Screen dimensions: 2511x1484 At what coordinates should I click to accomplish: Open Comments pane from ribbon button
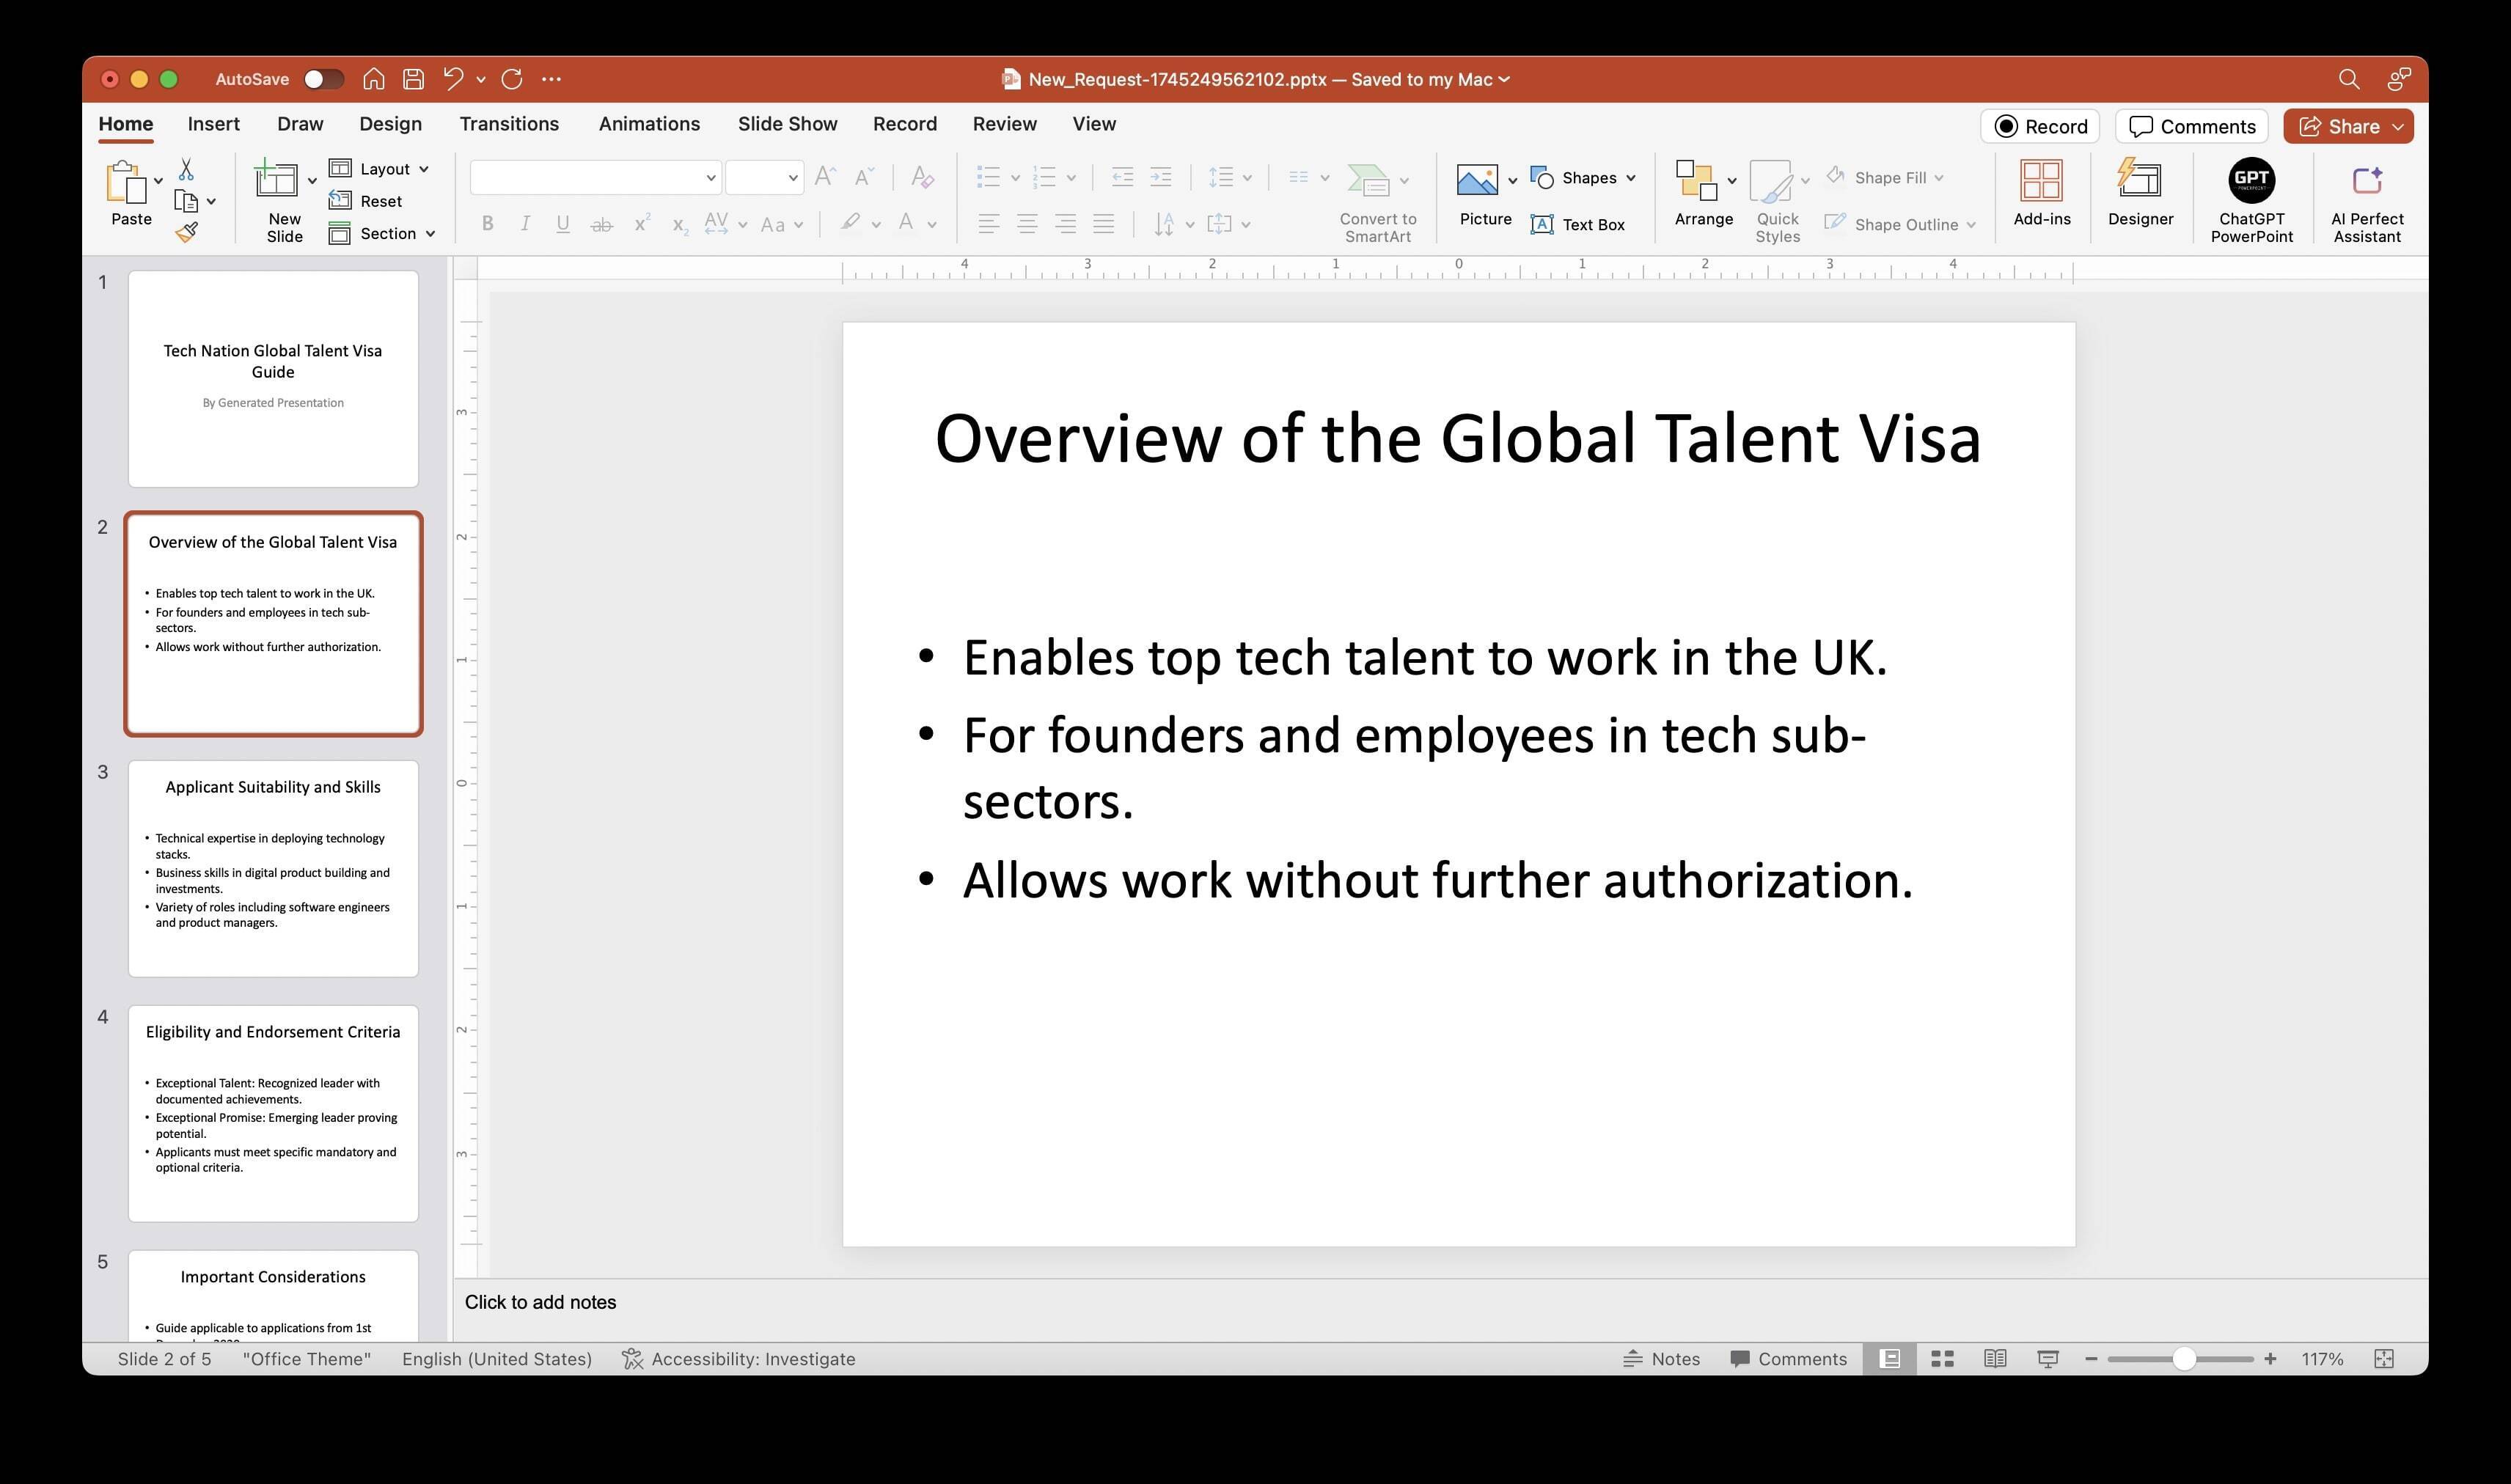[x=2191, y=126]
